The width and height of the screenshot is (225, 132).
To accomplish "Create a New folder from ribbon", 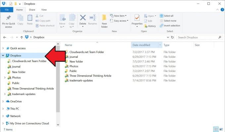I will point(104,21).
